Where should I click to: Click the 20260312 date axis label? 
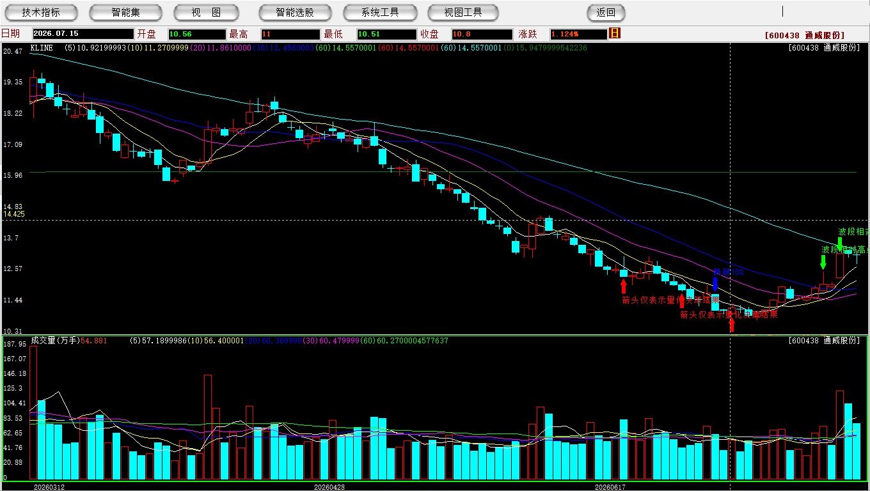(49, 487)
